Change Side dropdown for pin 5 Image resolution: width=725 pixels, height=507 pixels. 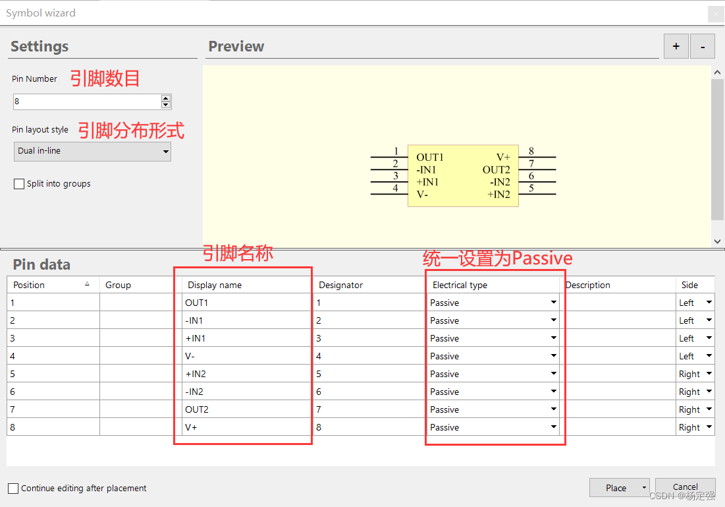click(709, 374)
